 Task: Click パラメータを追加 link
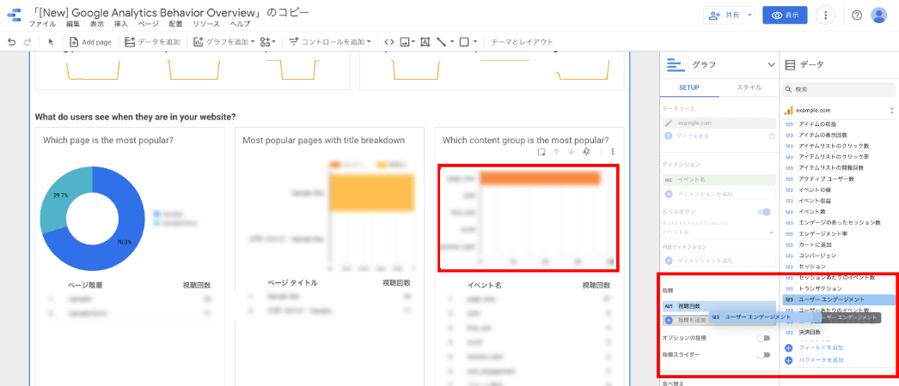pyautogui.click(x=821, y=360)
